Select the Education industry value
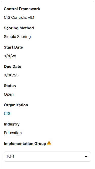The height and width of the screenshot is (169, 95). (13, 133)
